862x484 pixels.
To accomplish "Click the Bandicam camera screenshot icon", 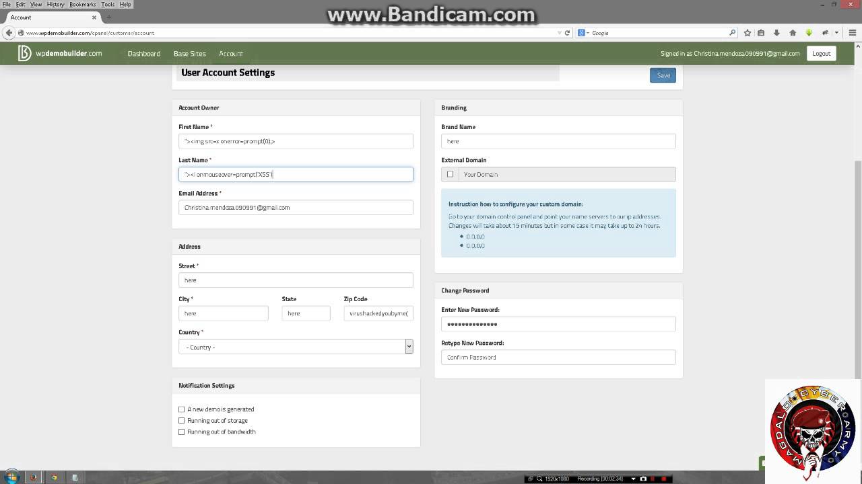I will [643, 479].
